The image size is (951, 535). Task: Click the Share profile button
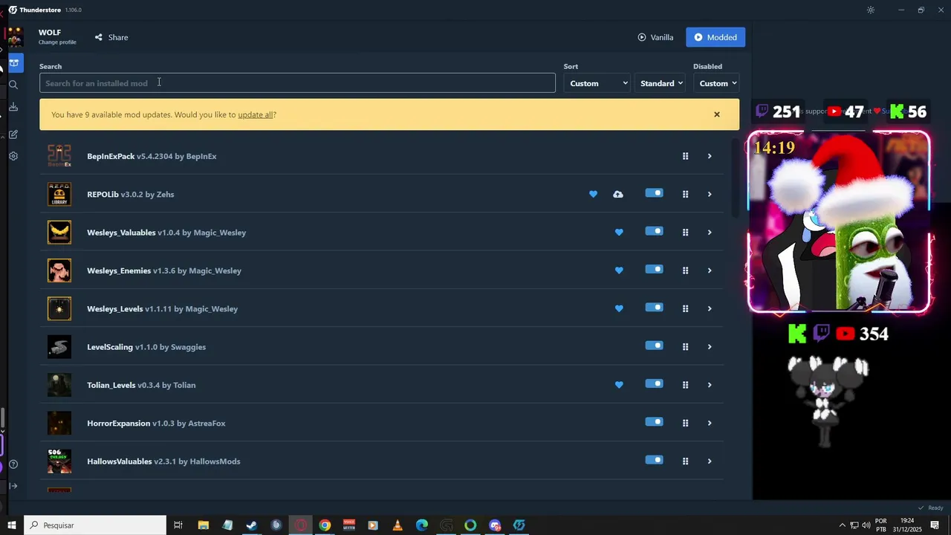(x=111, y=37)
